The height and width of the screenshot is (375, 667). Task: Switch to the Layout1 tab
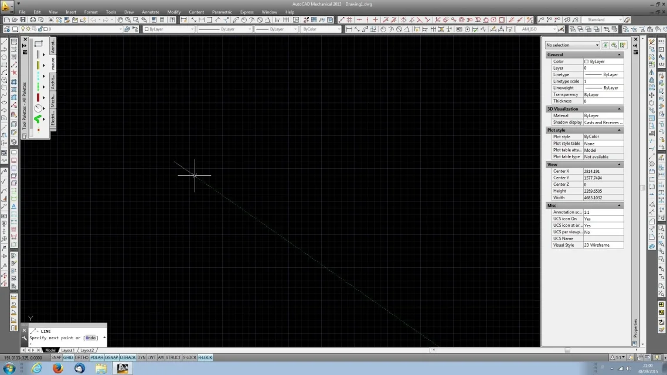[x=67, y=350]
